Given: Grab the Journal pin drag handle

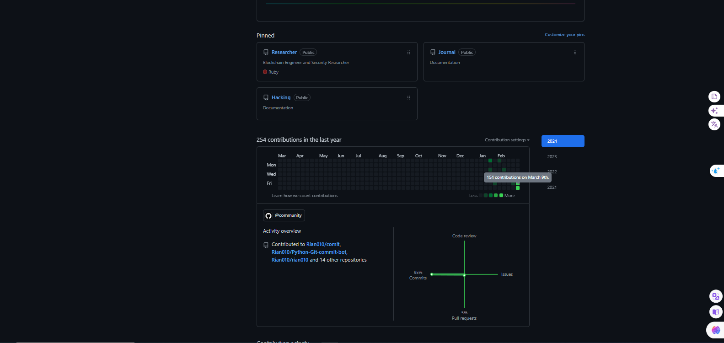Looking at the screenshot, I should coord(575,53).
